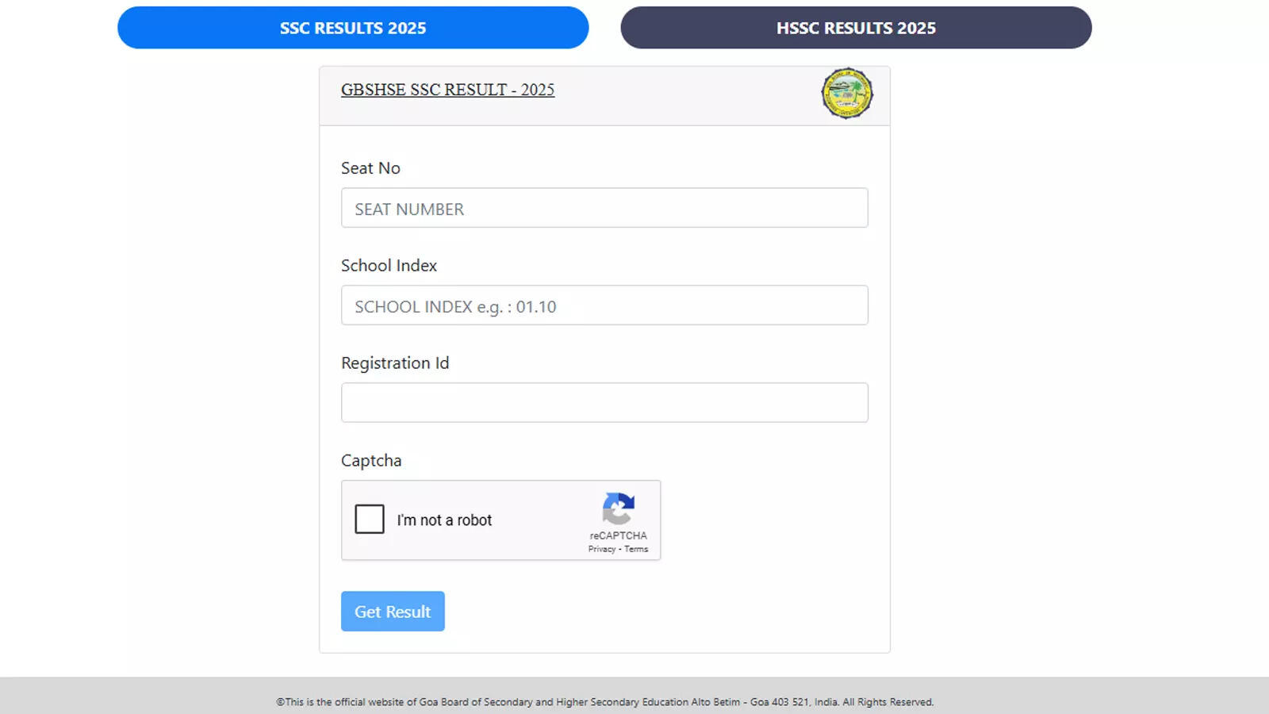Focus the Registration Id input field

604,402
